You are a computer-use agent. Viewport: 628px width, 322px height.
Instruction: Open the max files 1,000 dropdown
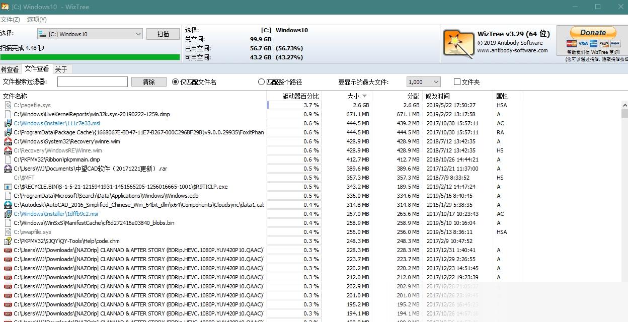(424, 82)
